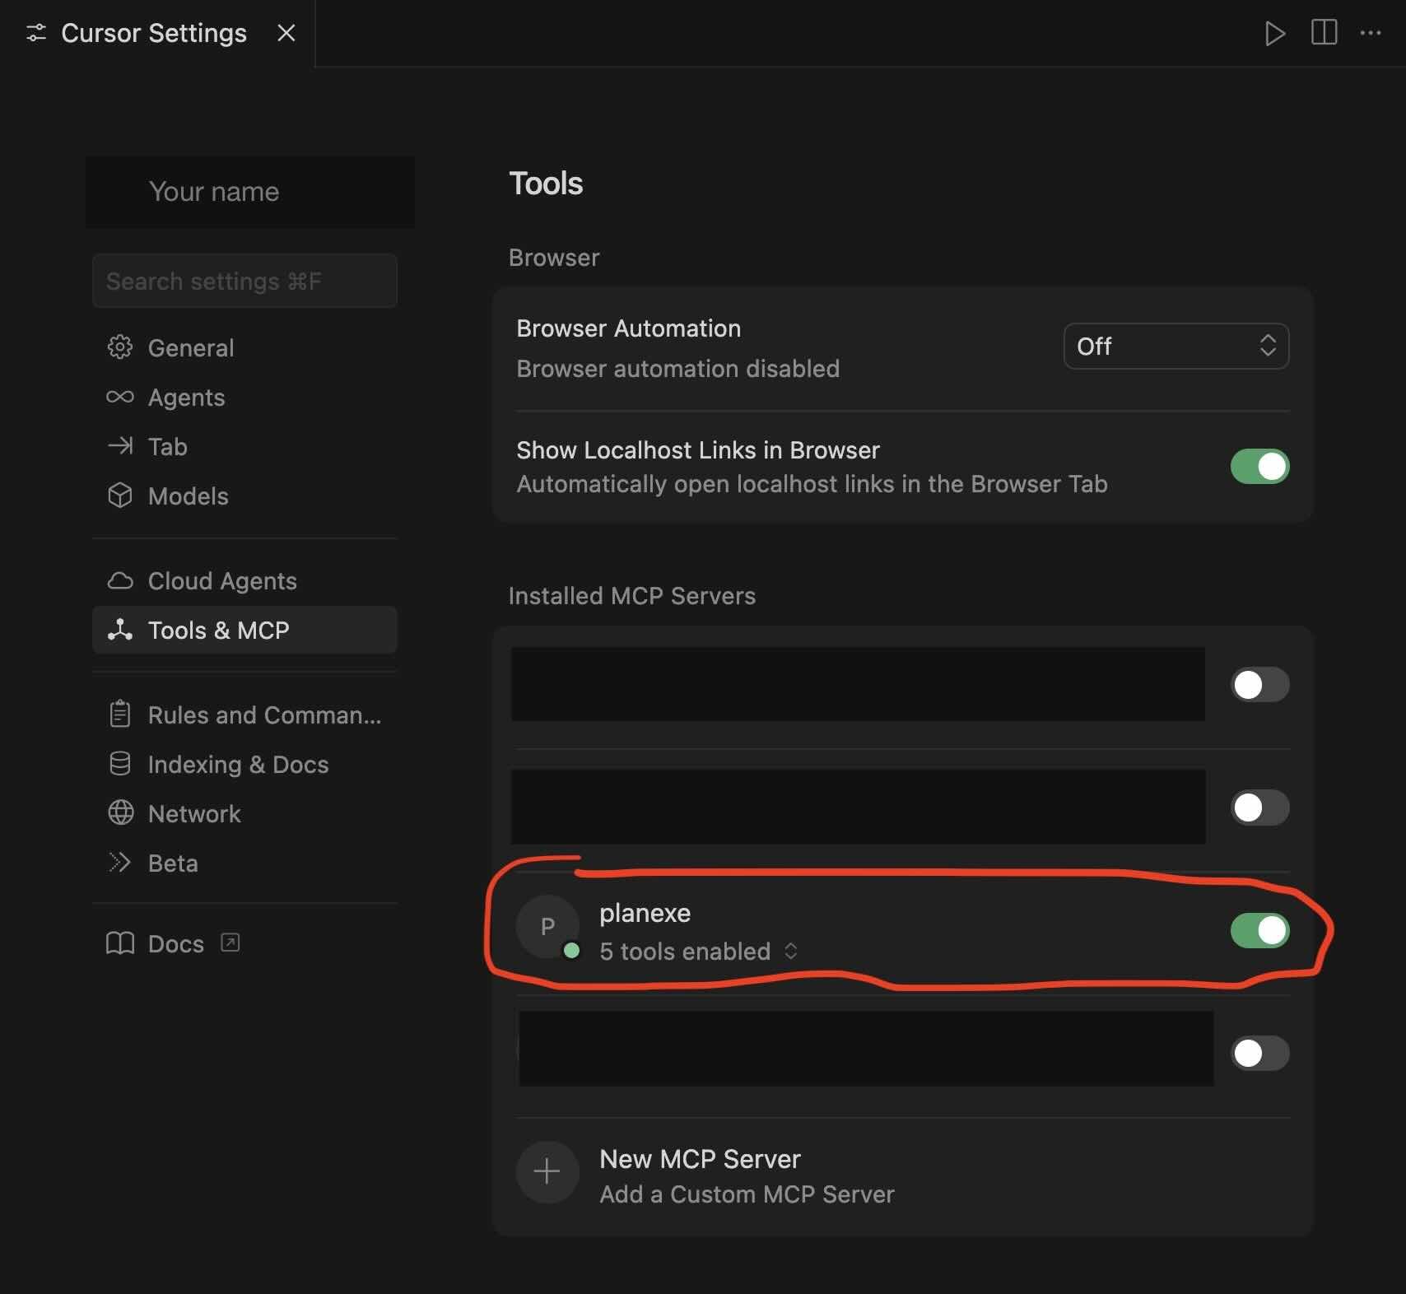
Task: Toggle Show Localhost Links in Browser off
Action: point(1259,467)
